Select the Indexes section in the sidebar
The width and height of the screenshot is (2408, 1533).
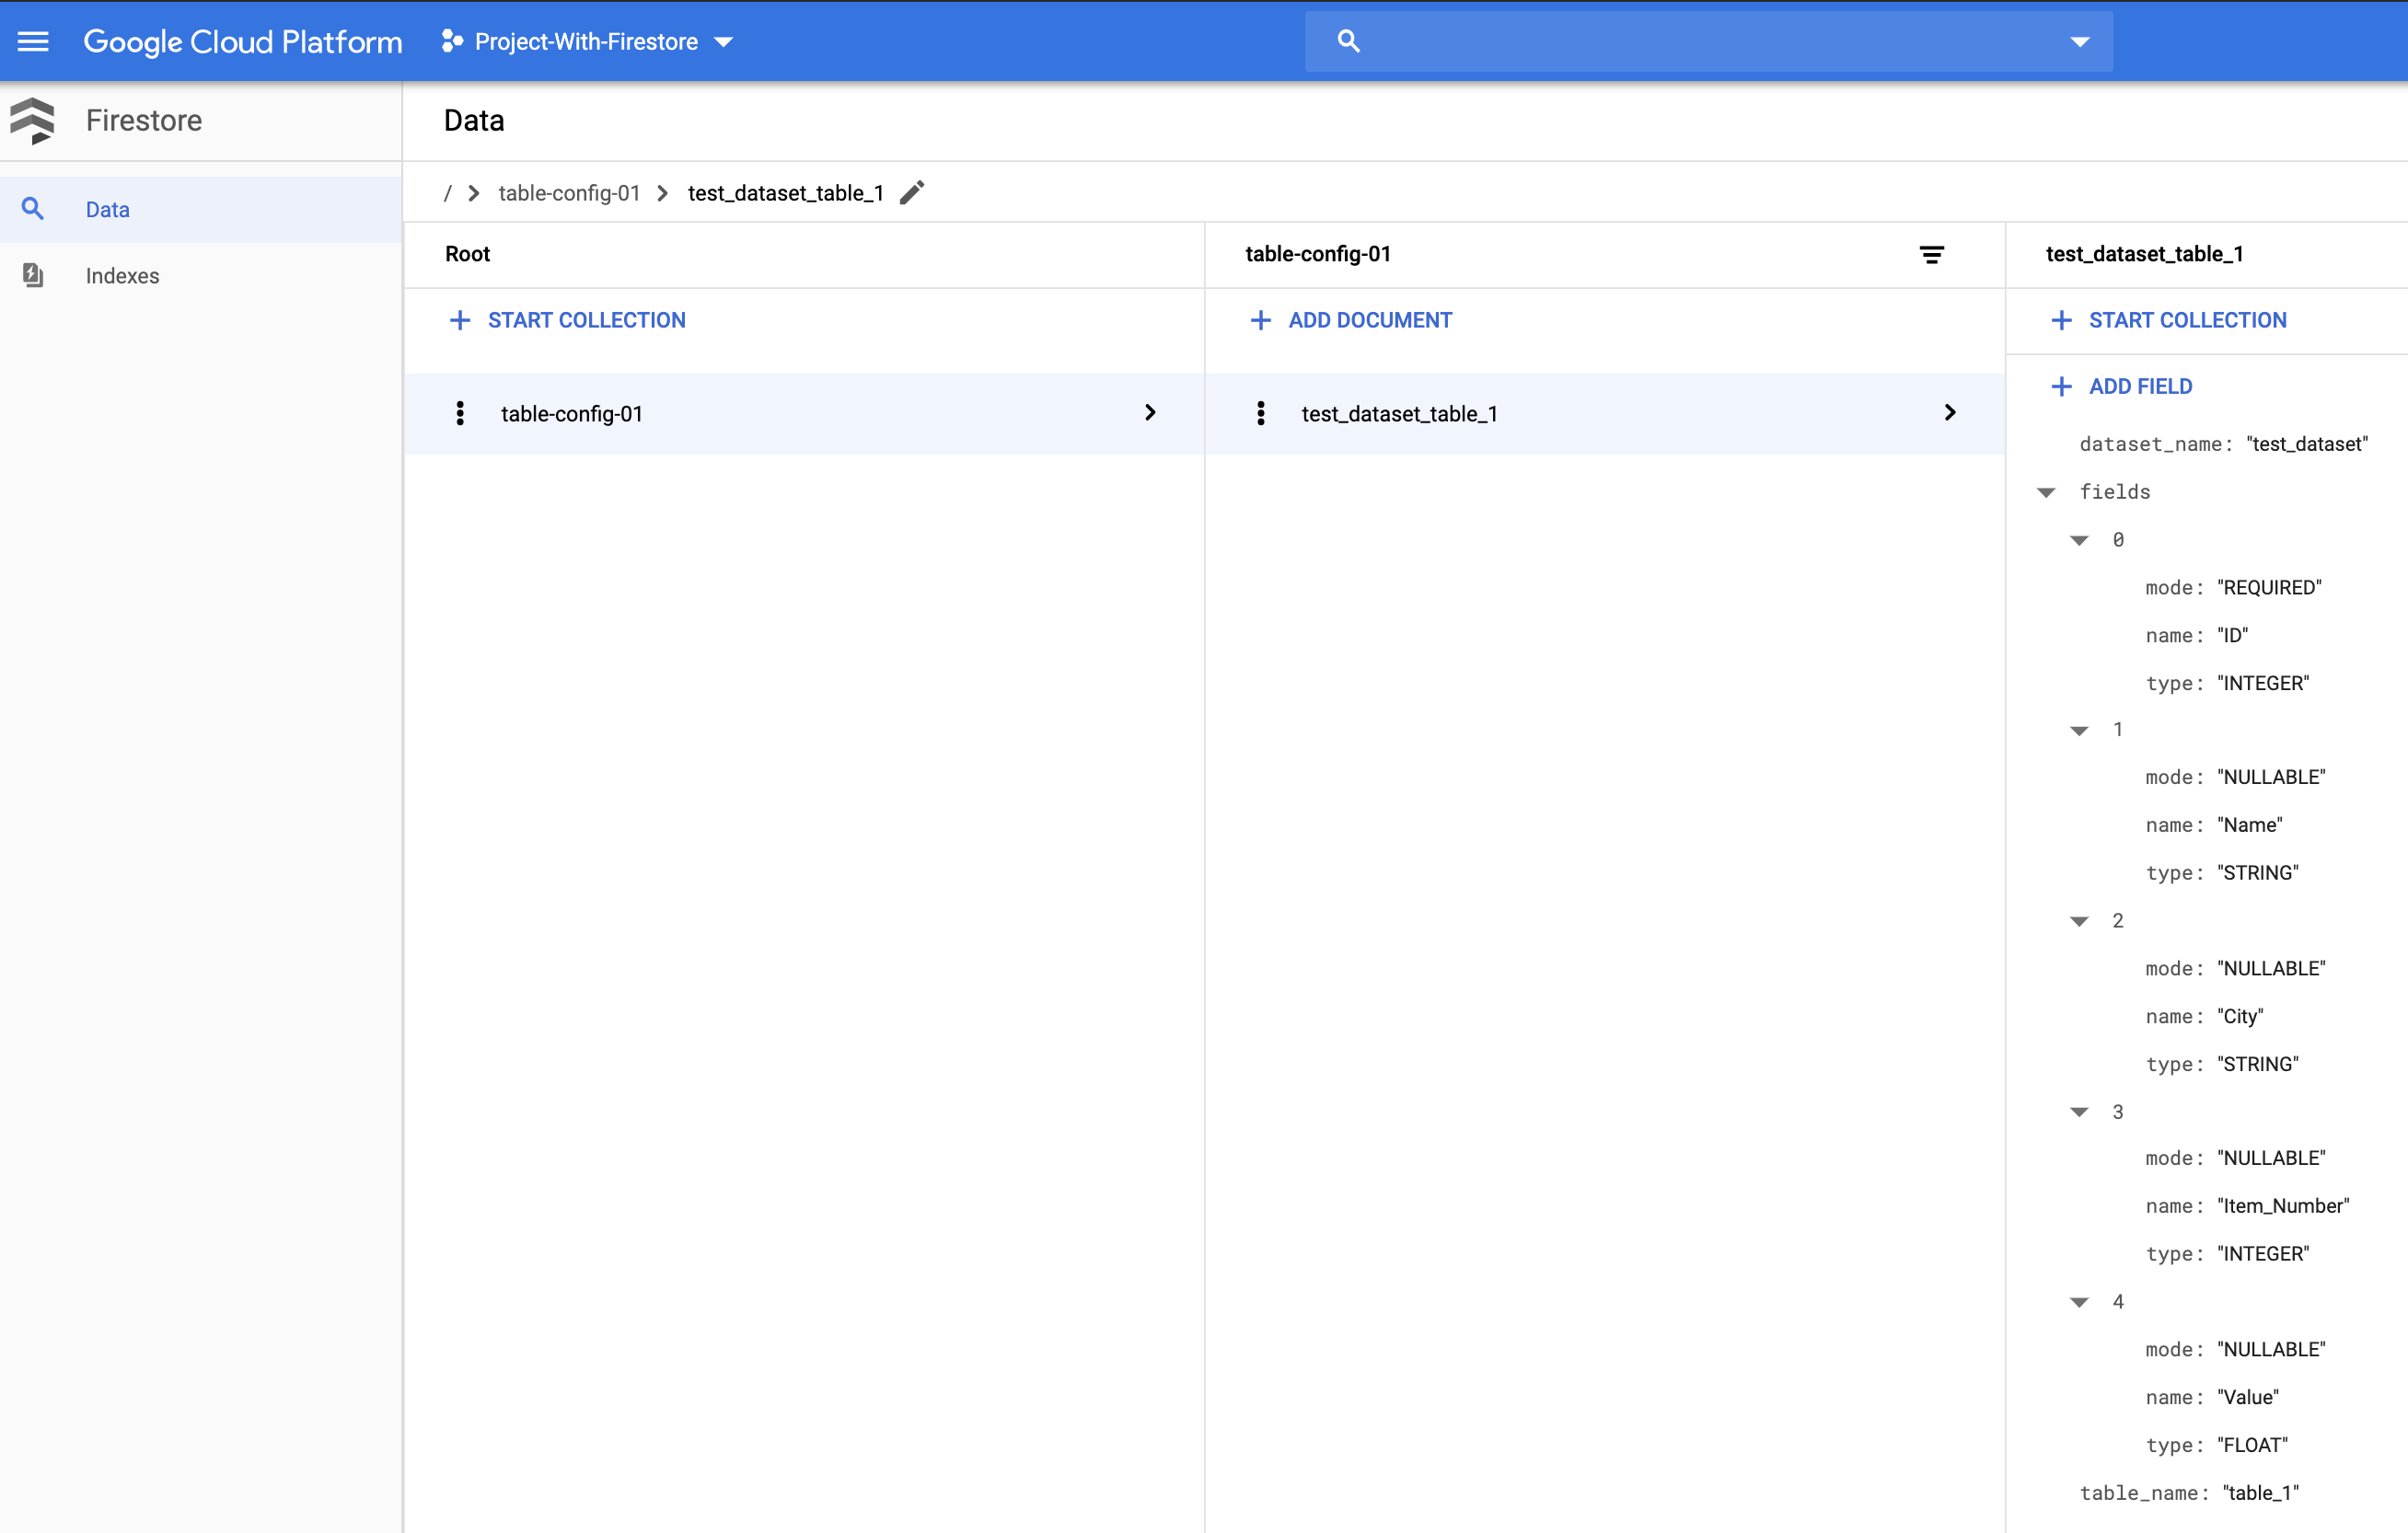point(122,275)
